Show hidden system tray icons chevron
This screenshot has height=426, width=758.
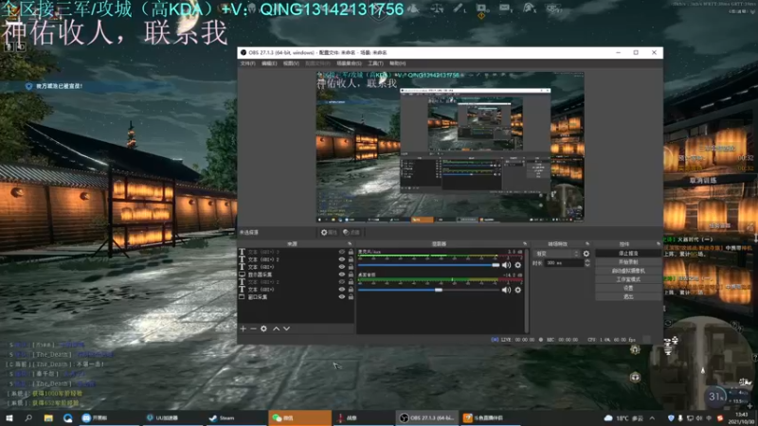tap(652, 417)
